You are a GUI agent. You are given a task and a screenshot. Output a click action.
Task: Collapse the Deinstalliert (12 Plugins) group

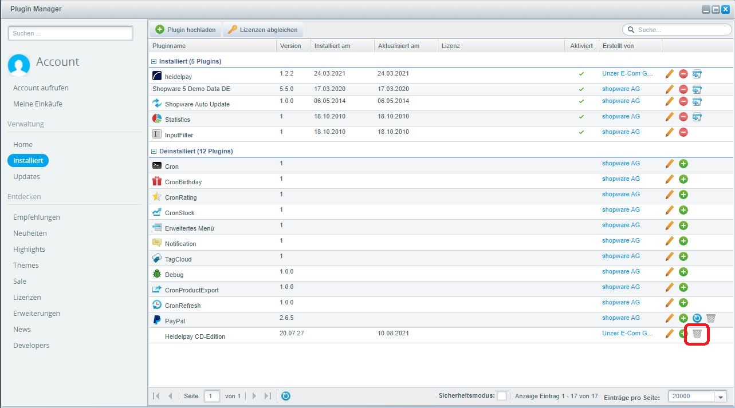click(154, 151)
